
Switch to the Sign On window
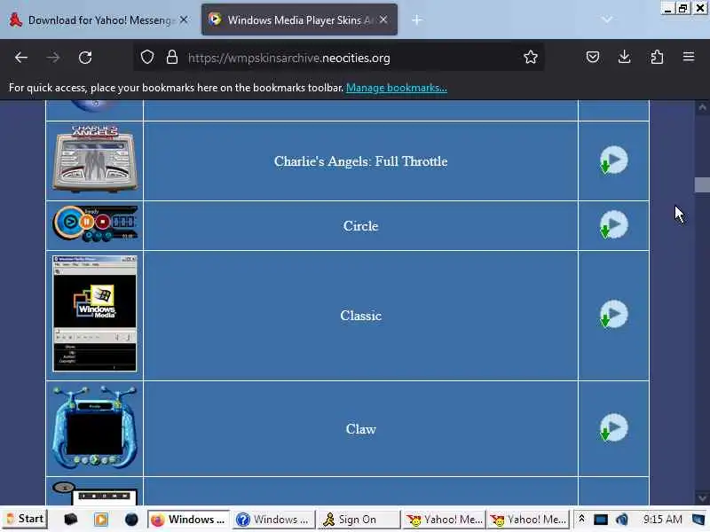point(359,520)
